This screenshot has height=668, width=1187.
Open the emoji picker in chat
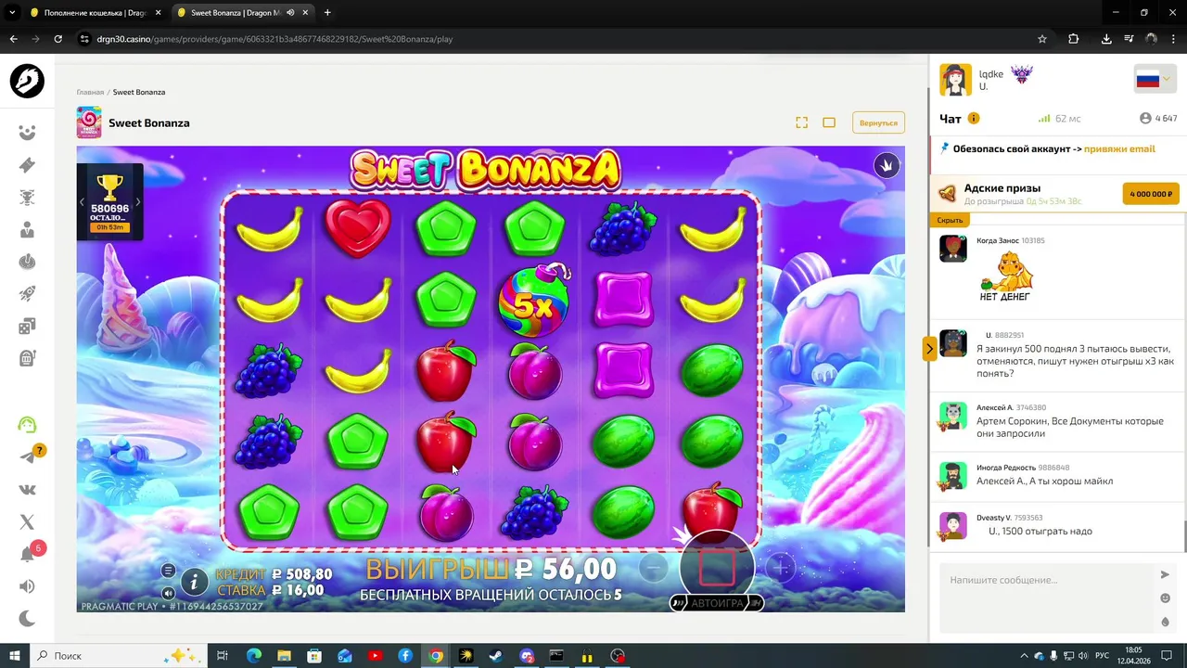[1166, 598]
